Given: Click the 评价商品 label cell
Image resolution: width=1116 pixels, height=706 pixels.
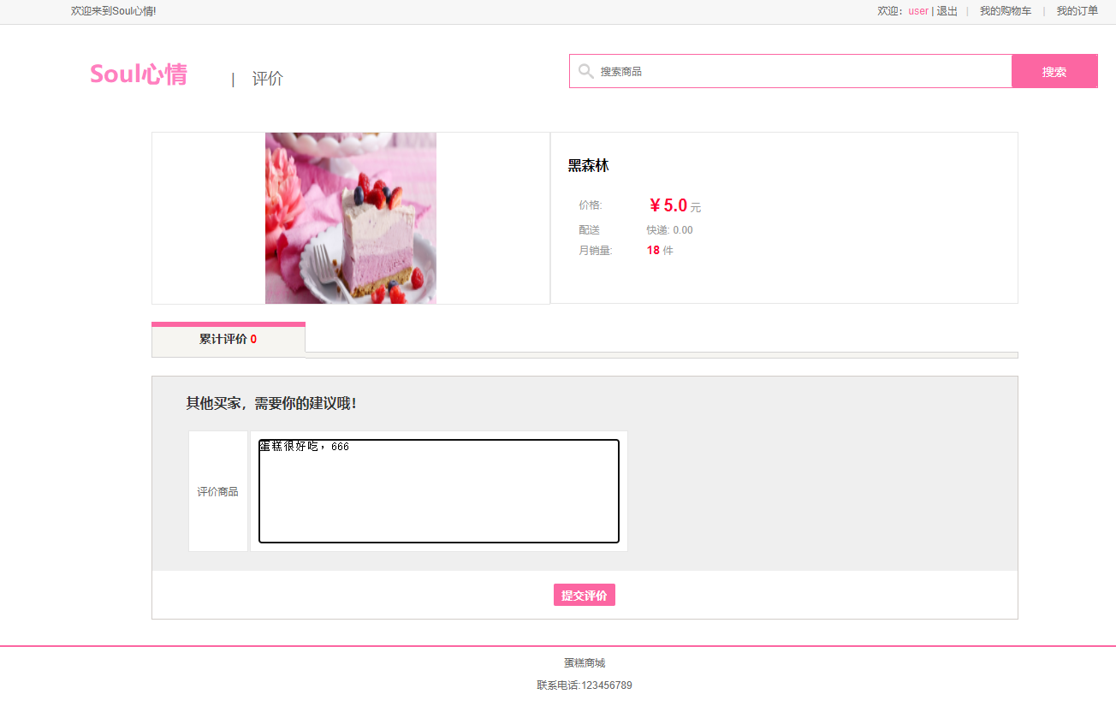Looking at the screenshot, I should coord(217,491).
